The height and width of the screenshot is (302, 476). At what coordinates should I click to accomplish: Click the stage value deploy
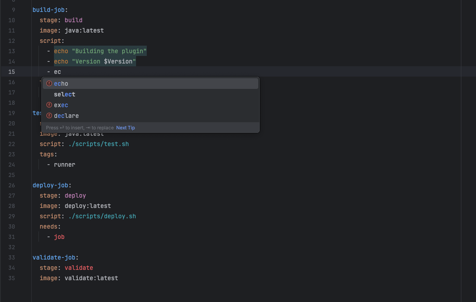75,196
